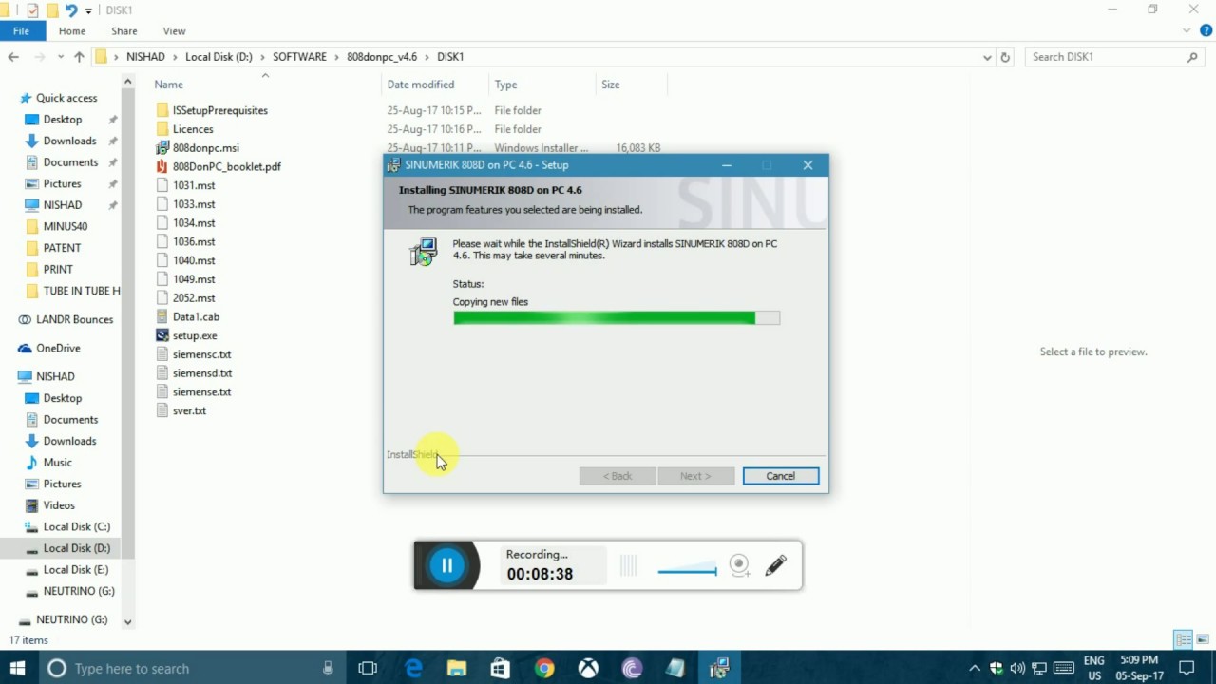Open the Windows Start menu
The width and height of the screenshot is (1216, 684).
(17, 669)
